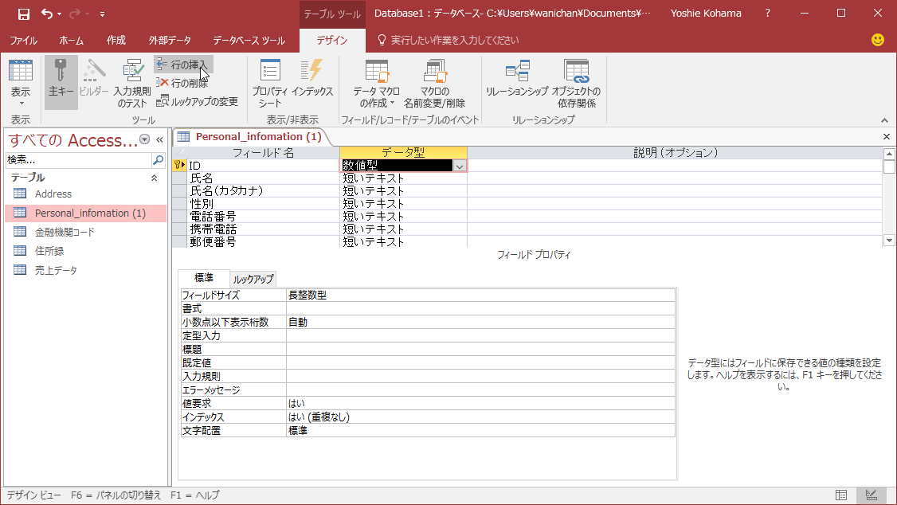The image size is (897, 505).
Task: Click the 氏名(カタカナ) field name cell
Action: pyautogui.click(x=263, y=190)
